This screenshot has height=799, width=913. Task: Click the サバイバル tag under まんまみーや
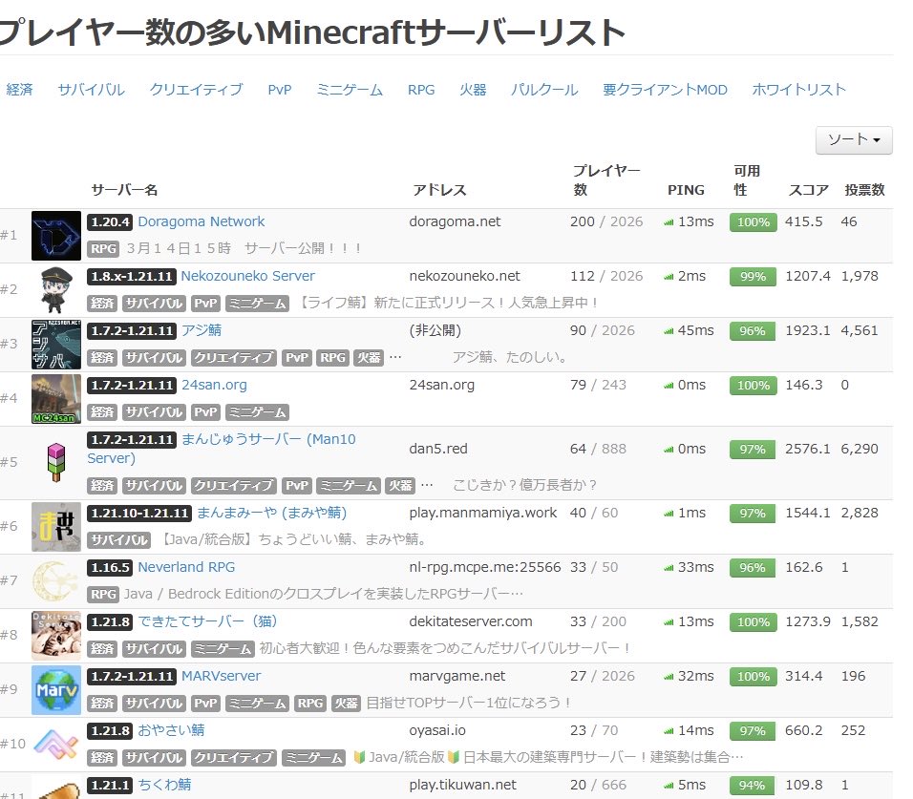pos(119,540)
